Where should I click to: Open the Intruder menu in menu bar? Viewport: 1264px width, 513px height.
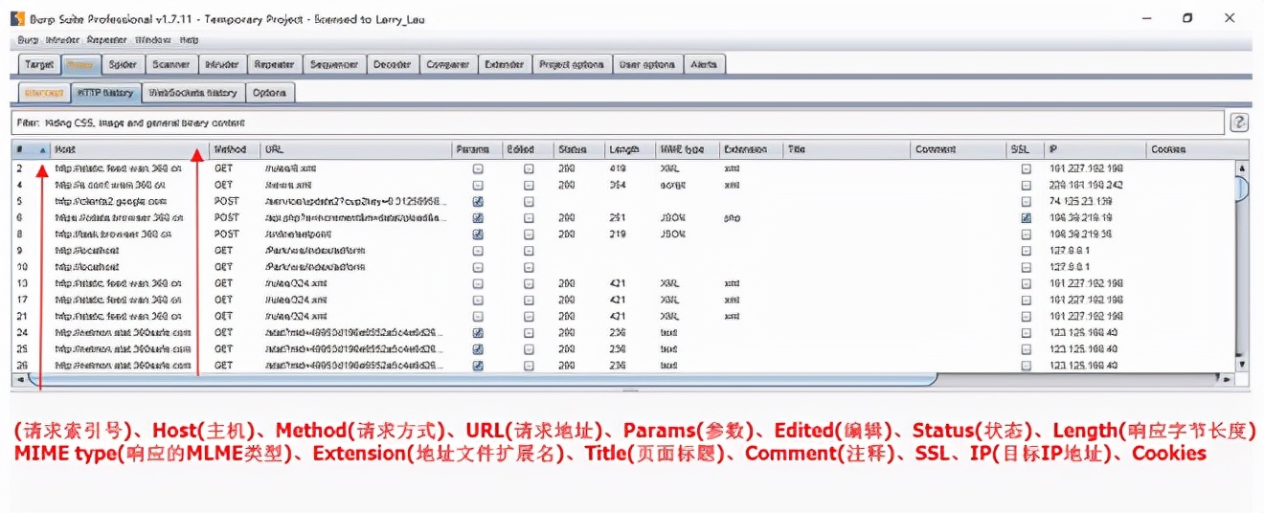click(x=63, y=40)
